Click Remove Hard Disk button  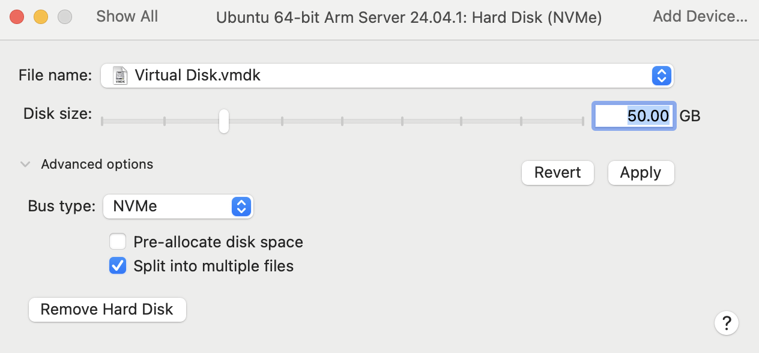(107, 310)
